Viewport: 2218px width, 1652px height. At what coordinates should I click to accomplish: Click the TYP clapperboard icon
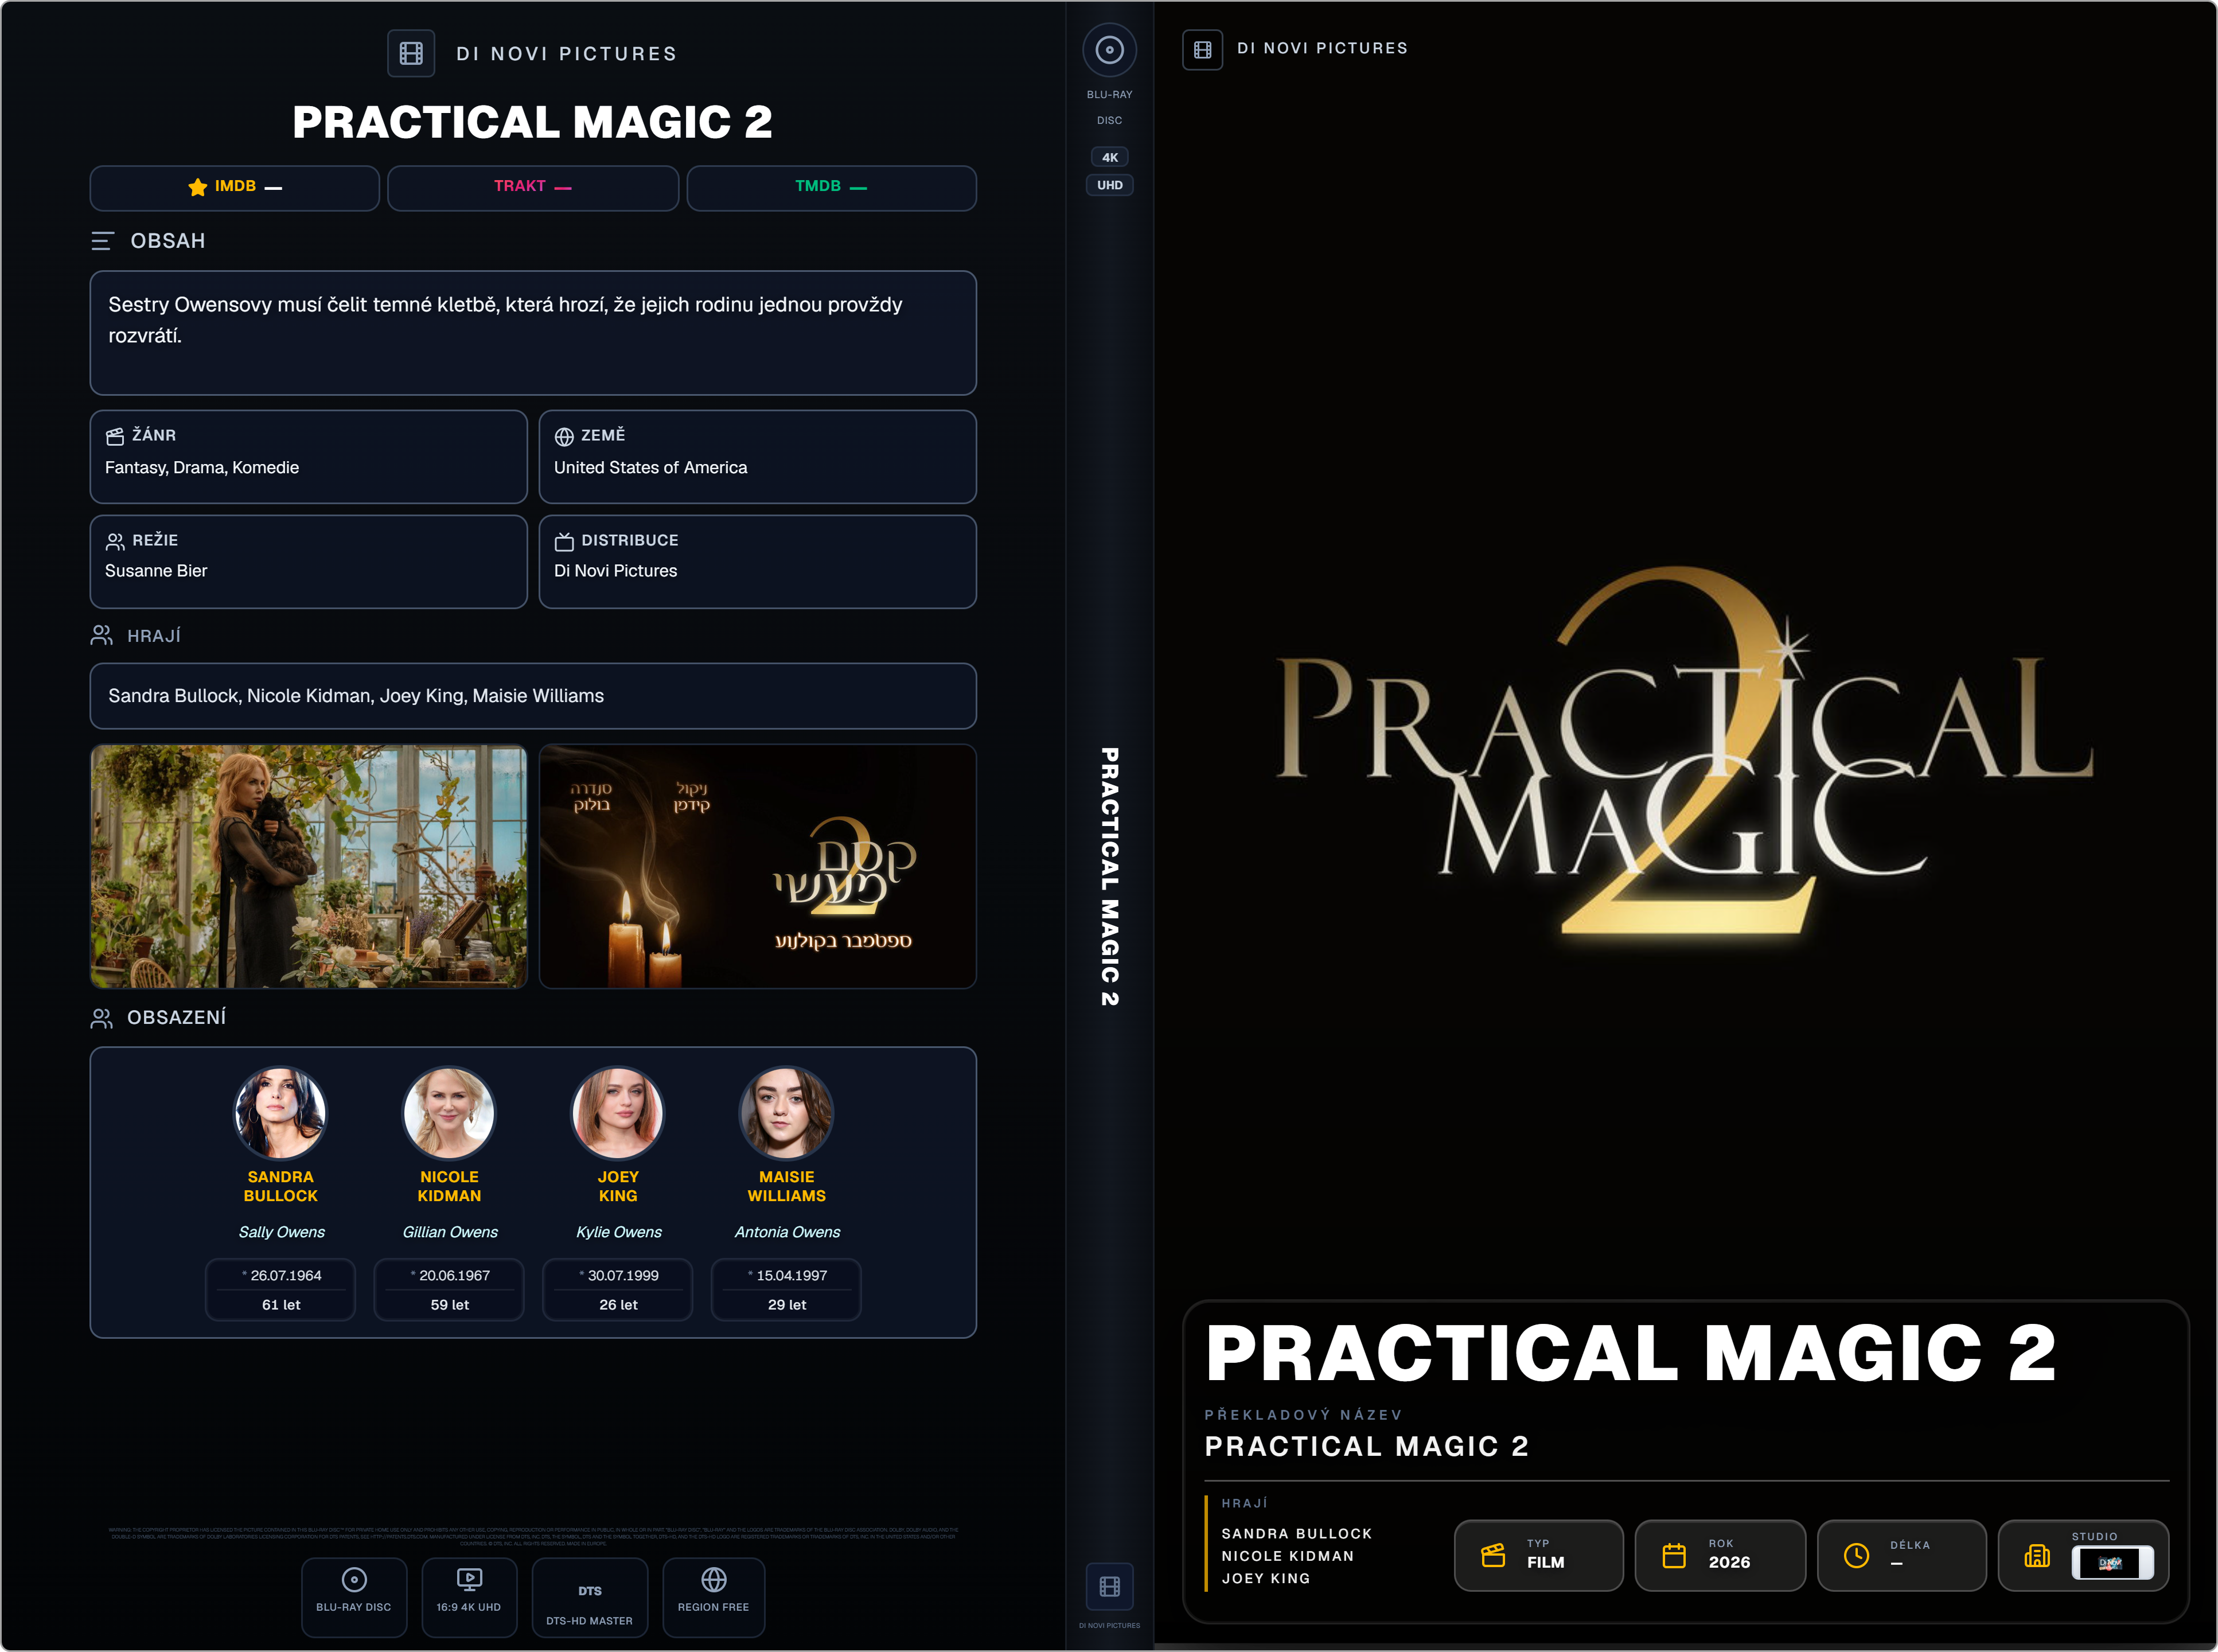[x=1493, y=1555]
